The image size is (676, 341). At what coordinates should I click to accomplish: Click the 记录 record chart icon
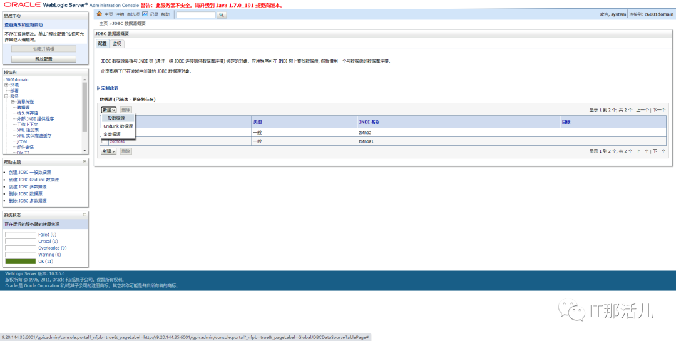tap(145, 14)
